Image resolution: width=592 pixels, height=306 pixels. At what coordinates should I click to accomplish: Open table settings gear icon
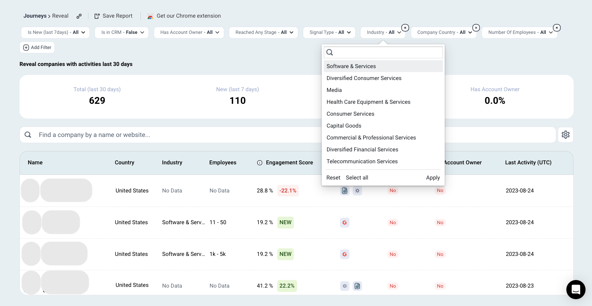566,135
